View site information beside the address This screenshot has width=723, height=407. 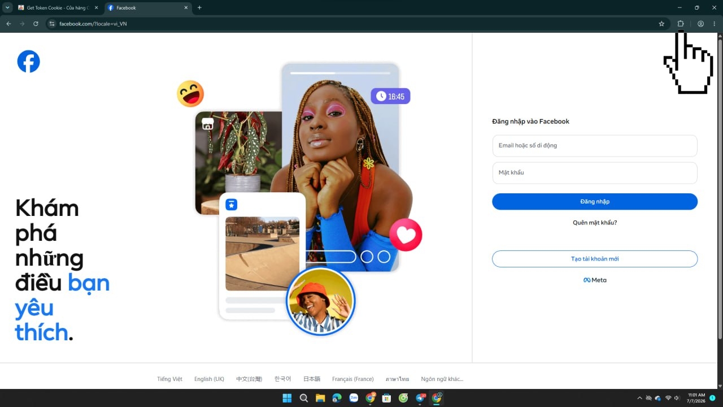tap(51, 24)
